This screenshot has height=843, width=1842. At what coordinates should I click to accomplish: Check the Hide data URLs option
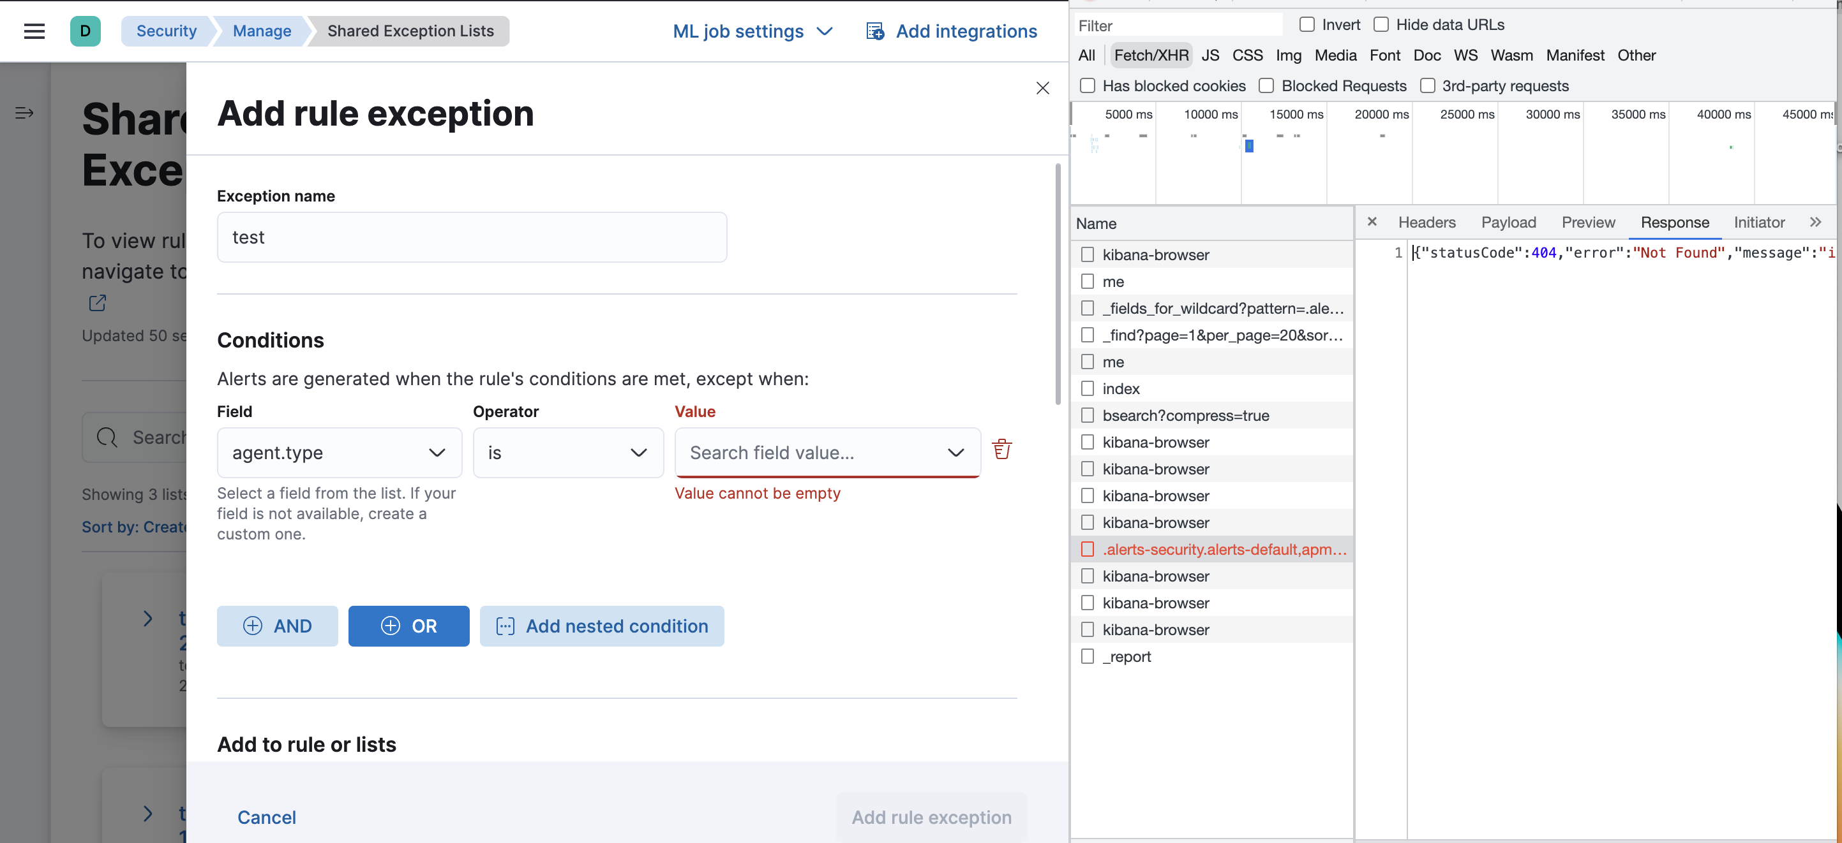pyautogui.click(x=1382, y=24)
